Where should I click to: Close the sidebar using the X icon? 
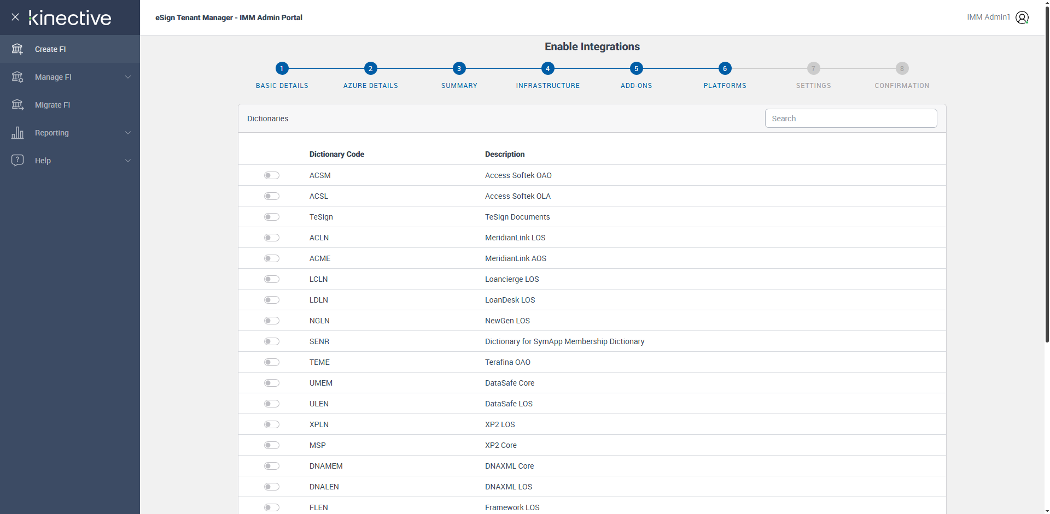click(x=15, y=17)
